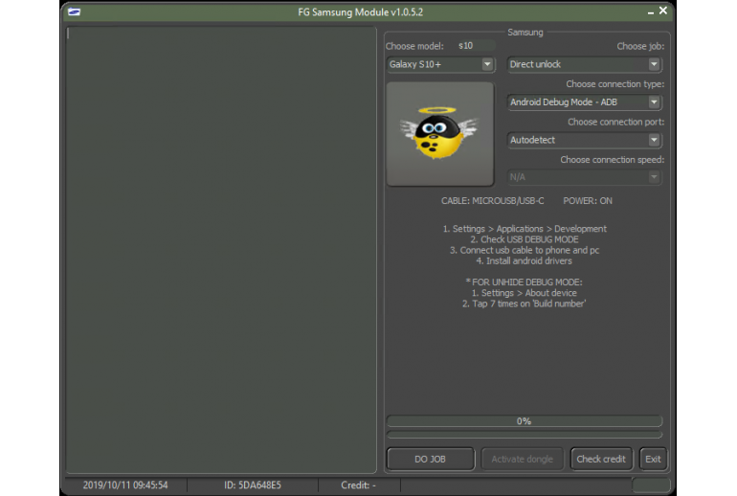Click the 'Choose connection port:' label
This screenshot has width=737, height=496.
coord(615,122)
